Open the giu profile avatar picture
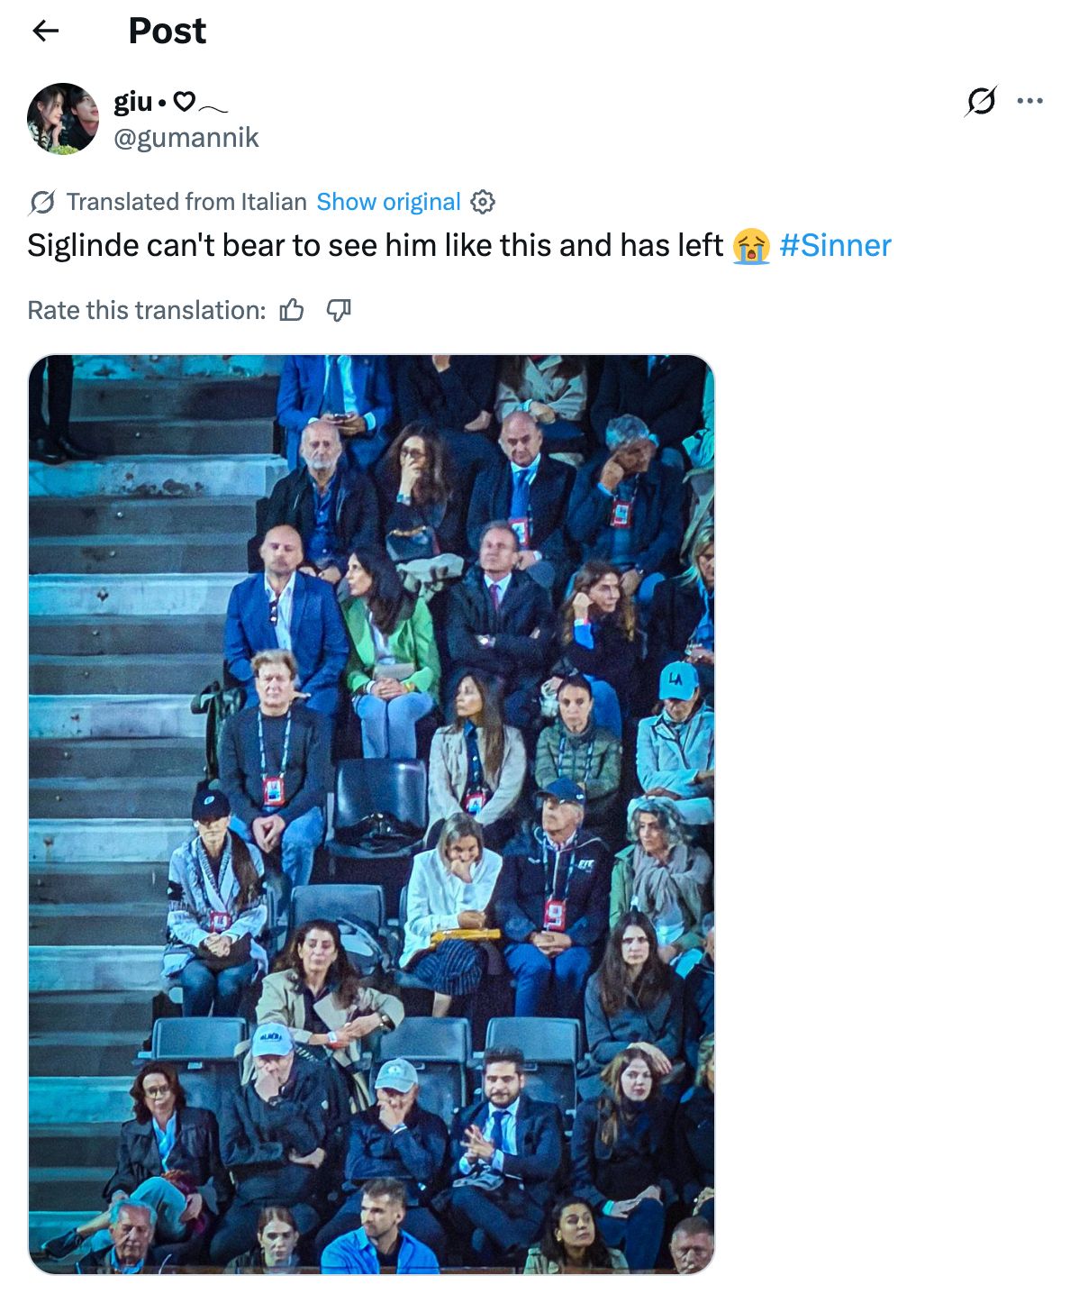The image size is (1070, 1294). pyautogui.click(x=63, y=118)
